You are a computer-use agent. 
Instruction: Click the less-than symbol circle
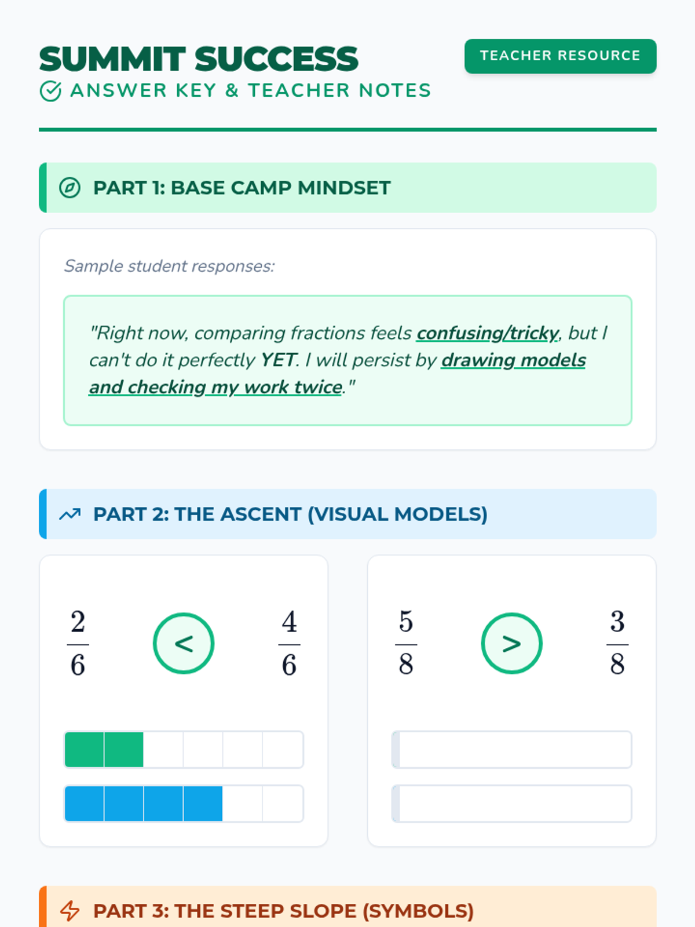184,643
